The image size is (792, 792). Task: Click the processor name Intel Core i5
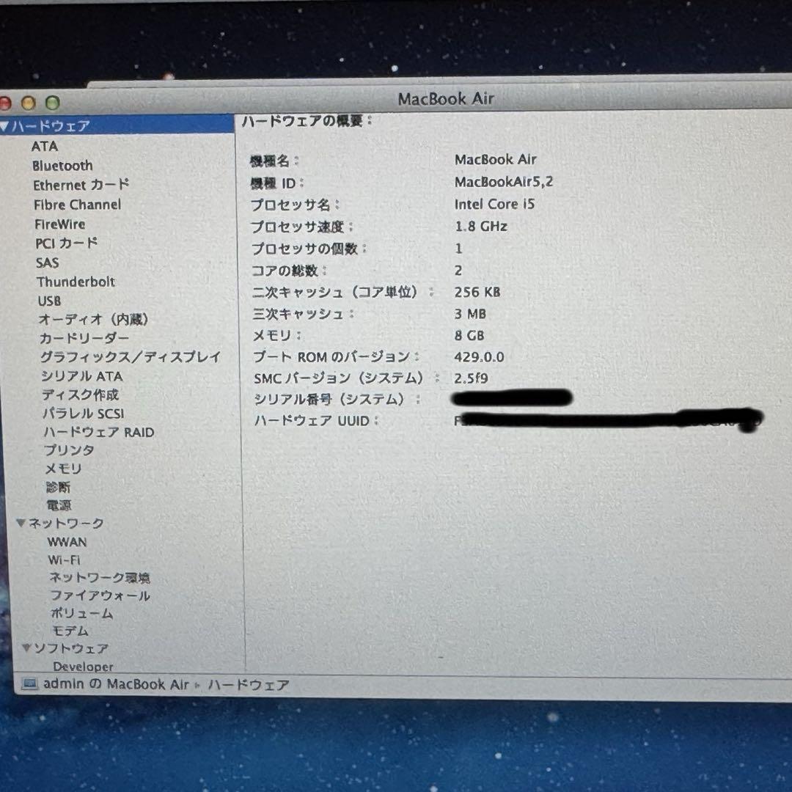tap(494, 204)
